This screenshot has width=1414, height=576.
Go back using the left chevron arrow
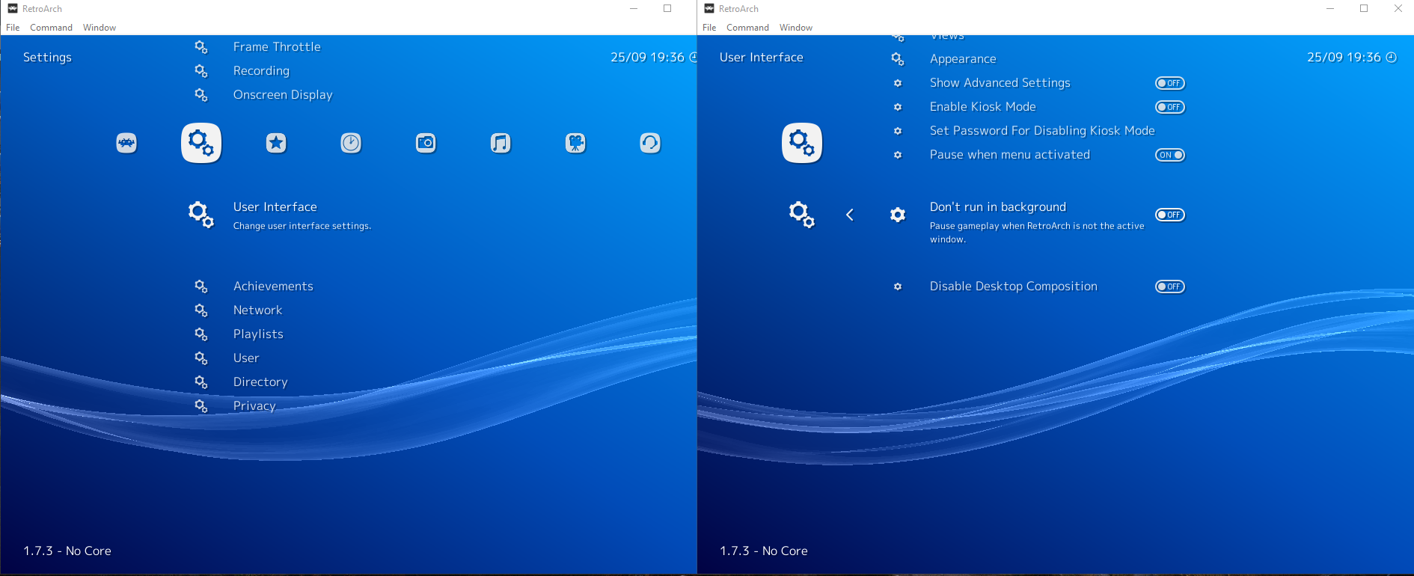click(850, 215)
